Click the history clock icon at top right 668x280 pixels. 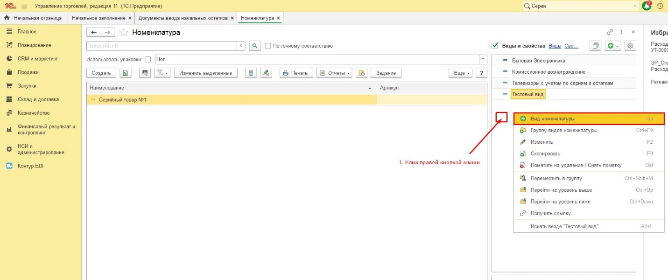click(660, 6)
